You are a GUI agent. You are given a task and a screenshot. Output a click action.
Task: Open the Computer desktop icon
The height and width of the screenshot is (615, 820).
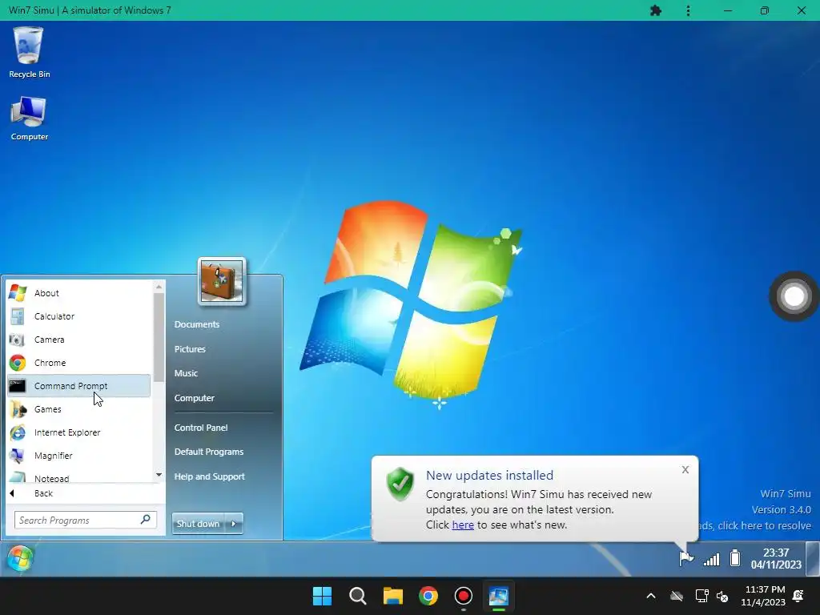click(x=30, y=119)
